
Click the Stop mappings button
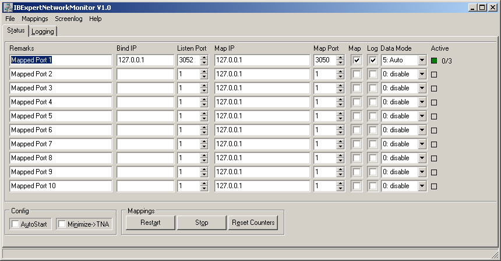coord(202,223)
